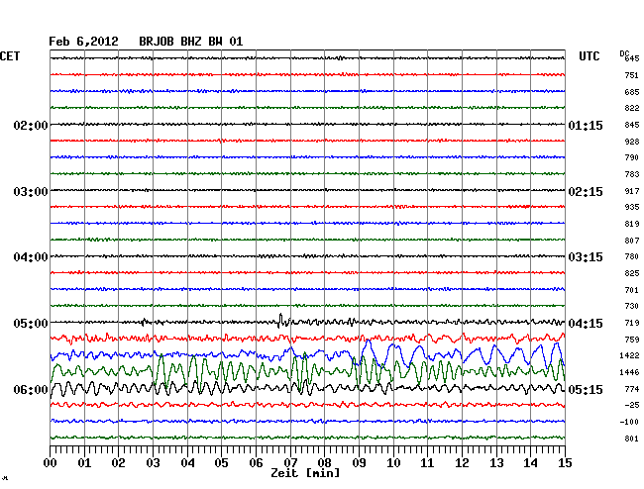
Task: Select DC value "701"
Action: pyautogui.click(x=632, y=290)
